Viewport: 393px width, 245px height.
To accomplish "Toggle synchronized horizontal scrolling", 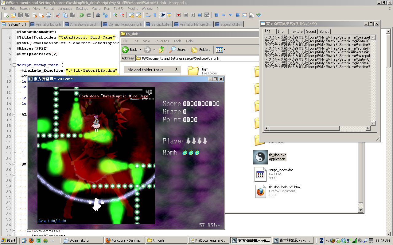I will [x=138, y=15].
